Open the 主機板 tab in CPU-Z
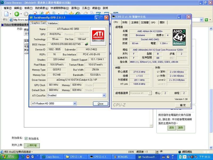Screen dimensions: 213x160 (x=135, y=23)
